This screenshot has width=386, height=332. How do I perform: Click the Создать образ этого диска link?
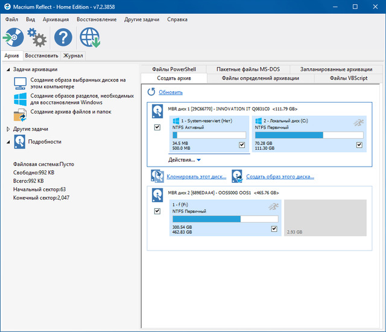(280, 177)
